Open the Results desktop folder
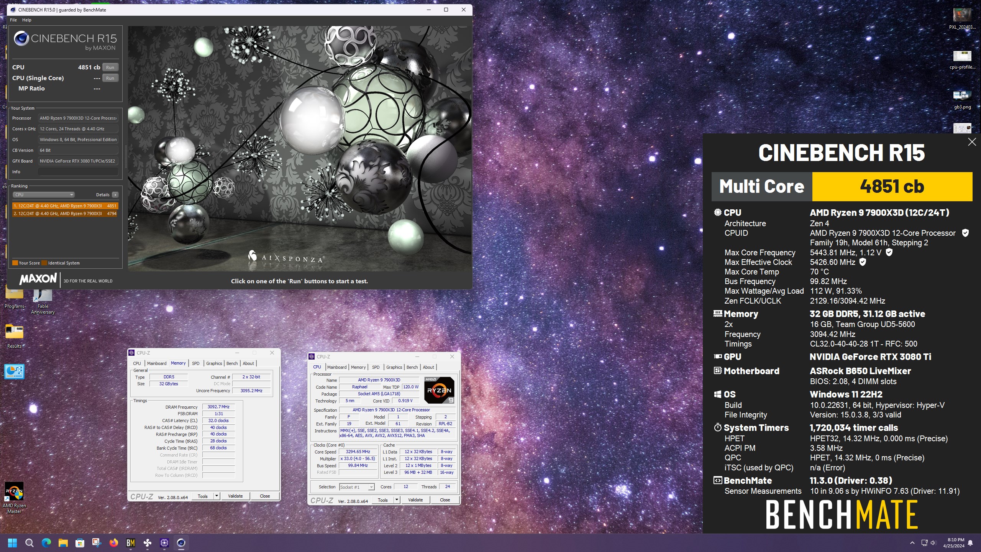 click(14, 336)
